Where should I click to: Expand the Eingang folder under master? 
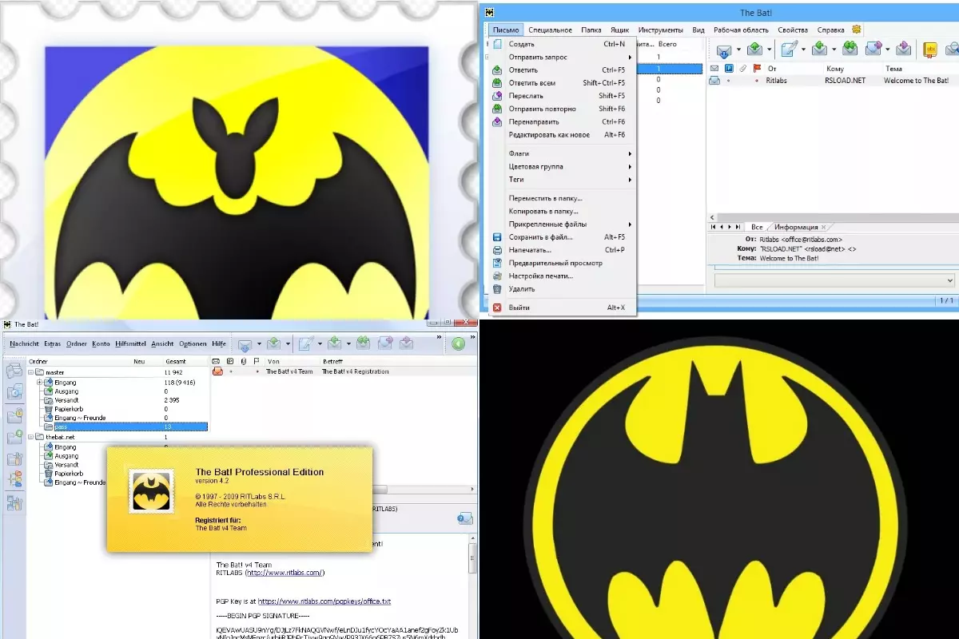(40, 383)
